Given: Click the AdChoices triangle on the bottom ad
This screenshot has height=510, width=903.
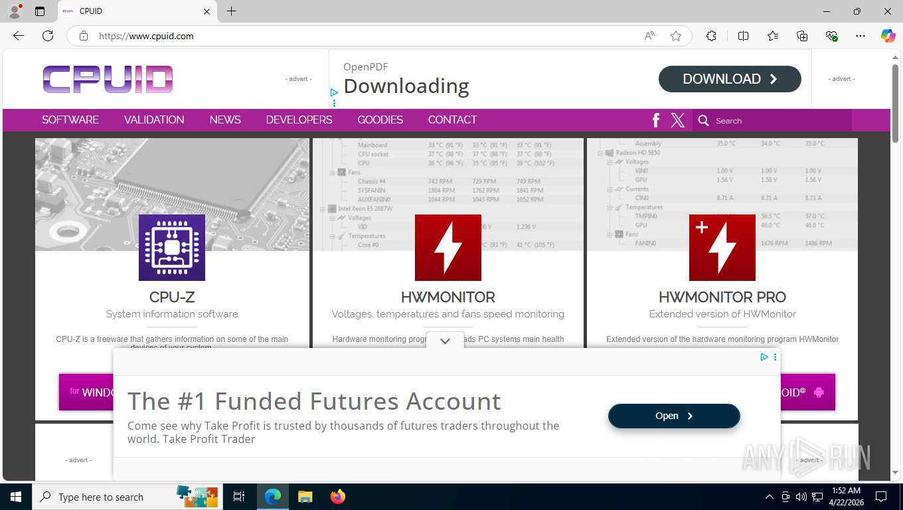Looking at the screenshot, I should [764, 357].
